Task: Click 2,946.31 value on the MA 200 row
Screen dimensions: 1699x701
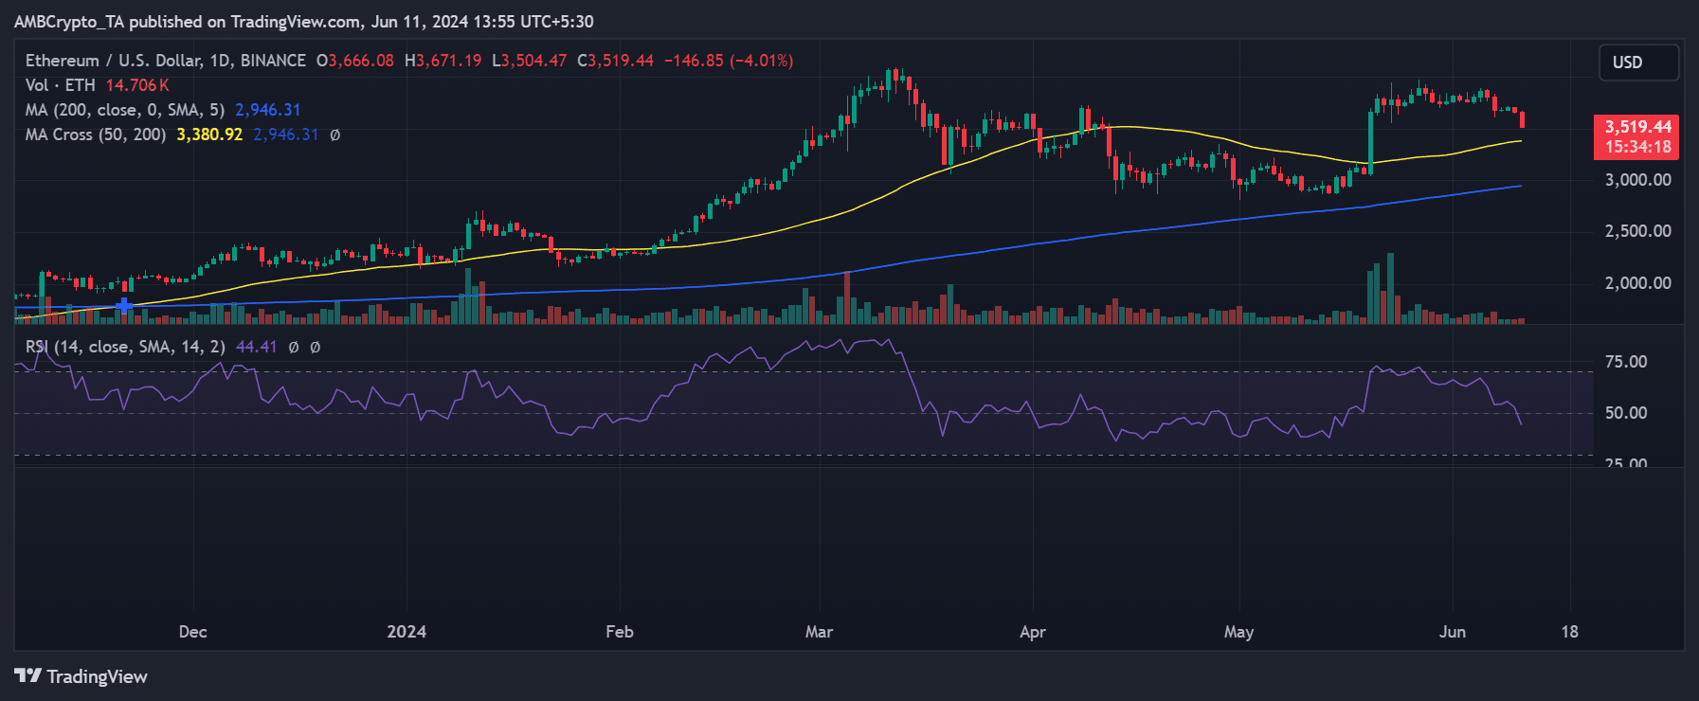Action: [268, 110]
